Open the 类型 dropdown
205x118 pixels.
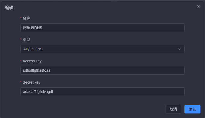tap(102, 49)
